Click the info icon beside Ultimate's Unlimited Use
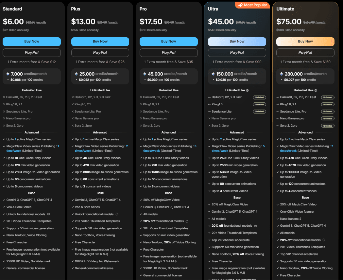Viewport: 343px width, 280px height. (x=316, y=90)
